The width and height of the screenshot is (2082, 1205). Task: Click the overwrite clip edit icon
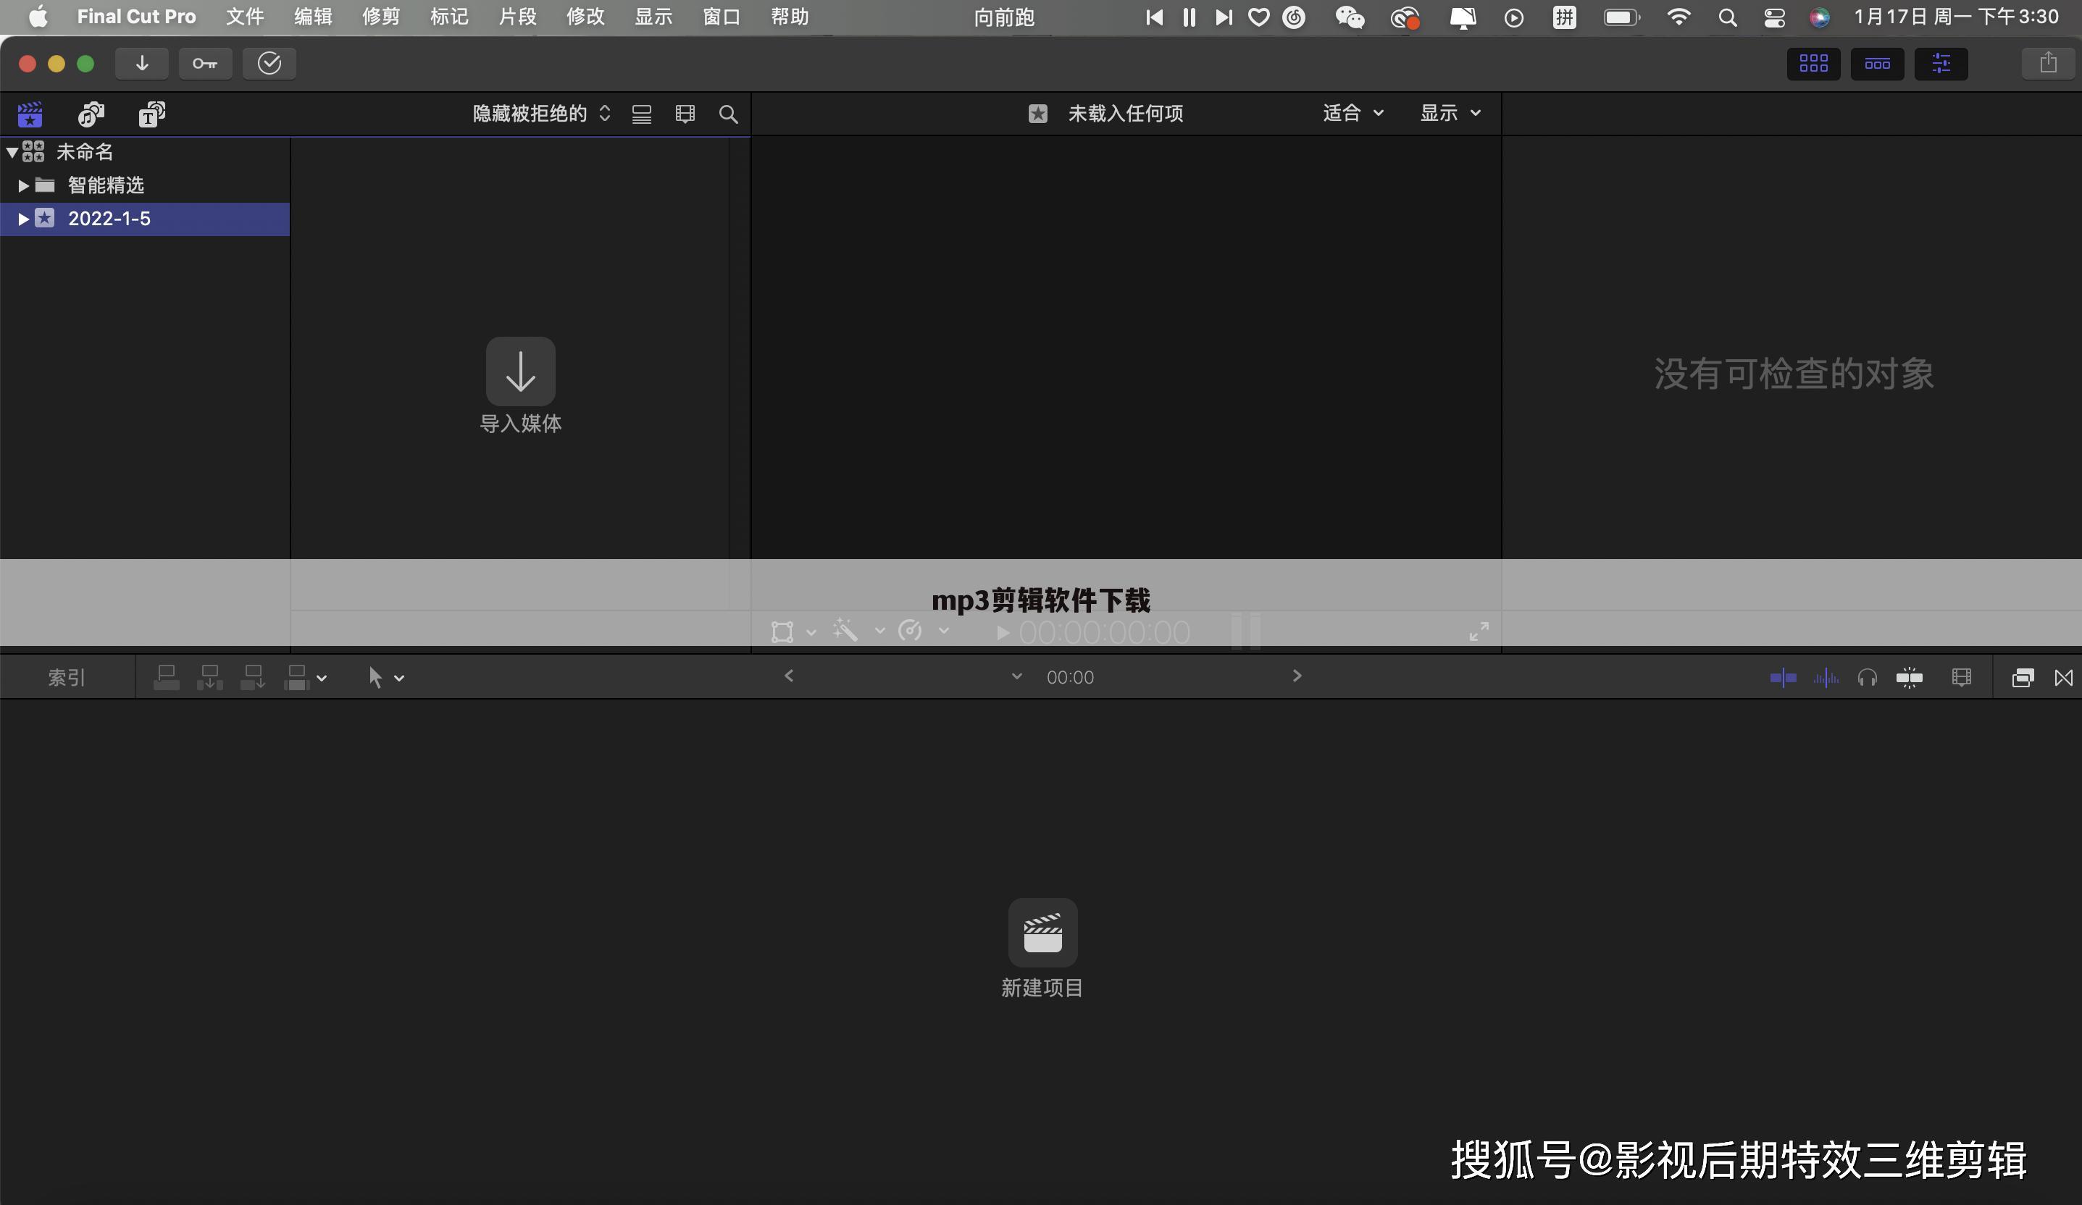(296, 677)
